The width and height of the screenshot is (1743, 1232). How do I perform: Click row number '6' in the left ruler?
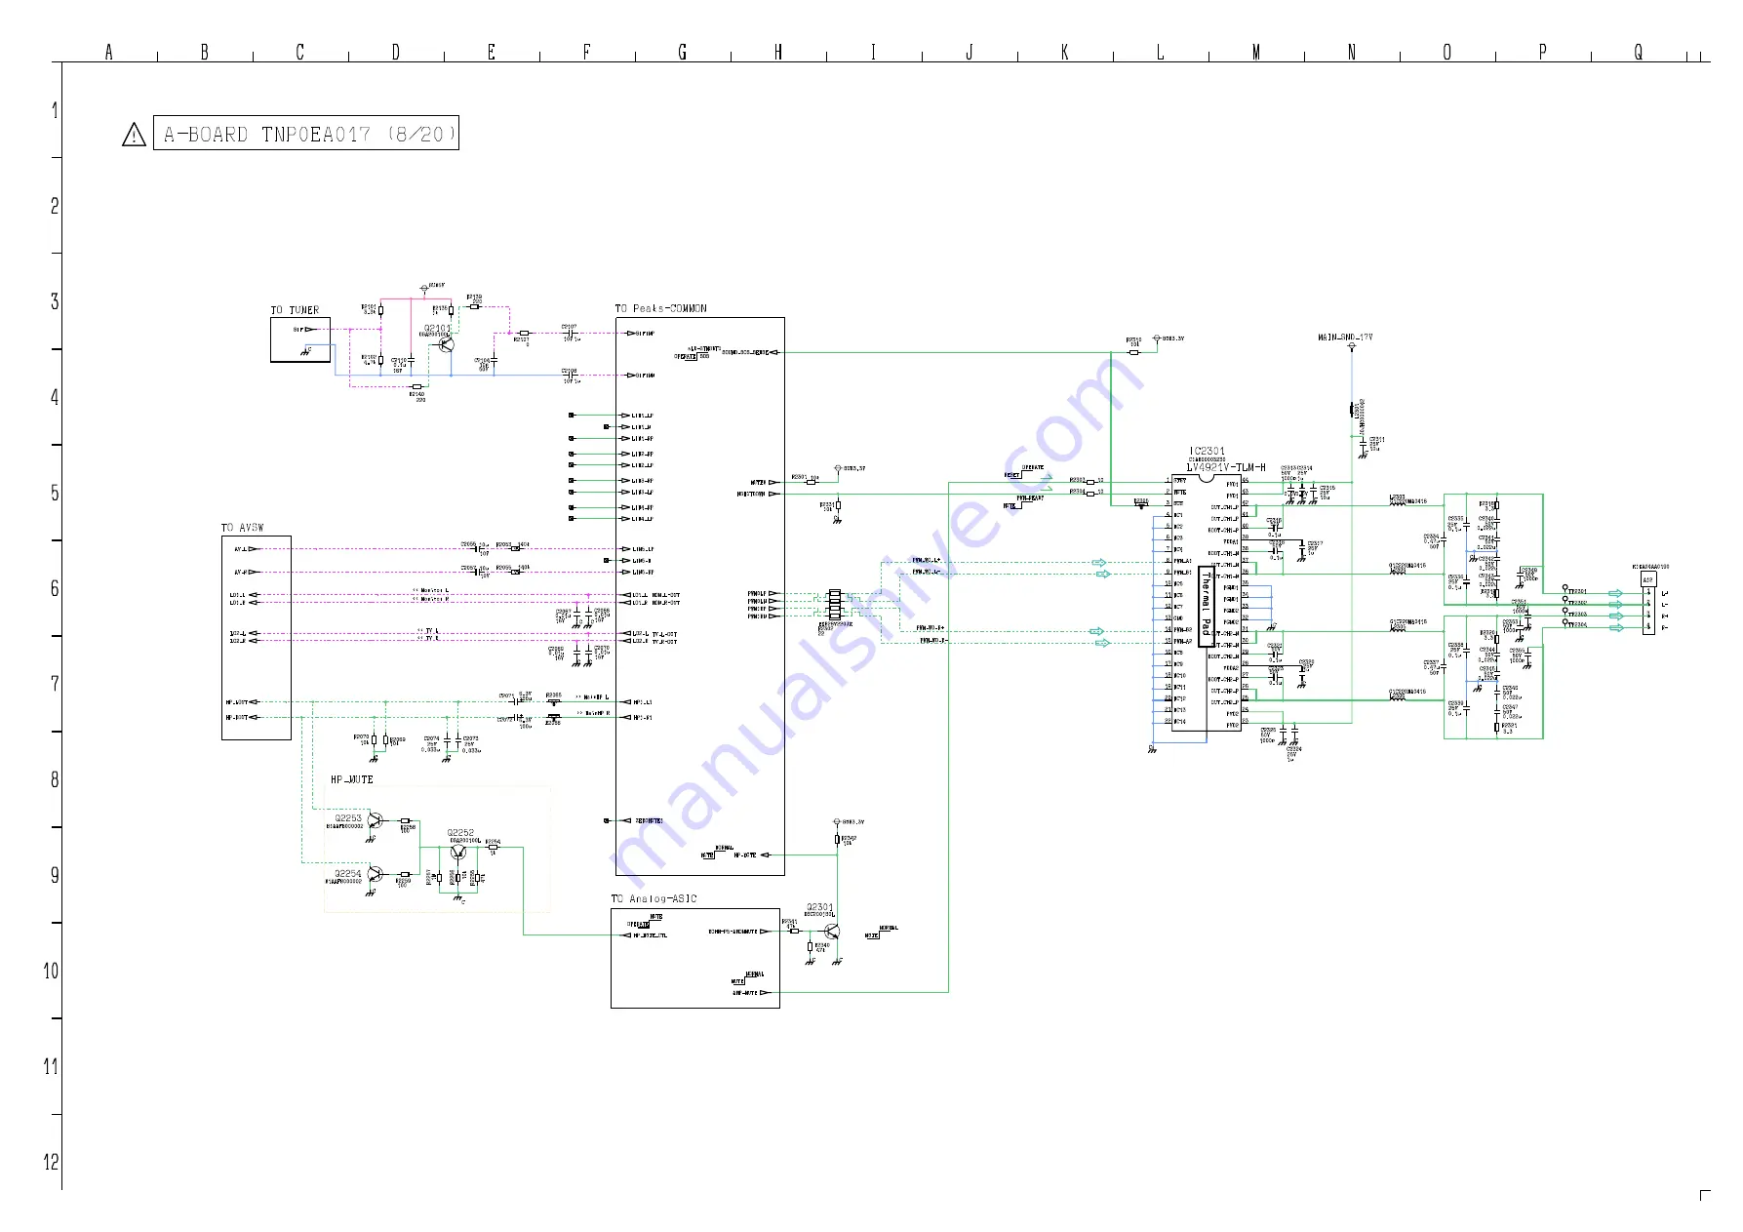55,588
